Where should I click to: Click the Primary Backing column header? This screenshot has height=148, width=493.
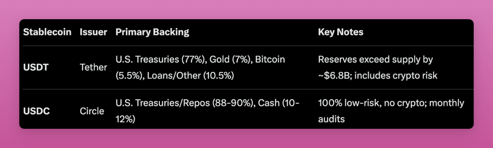coord(152,32)
